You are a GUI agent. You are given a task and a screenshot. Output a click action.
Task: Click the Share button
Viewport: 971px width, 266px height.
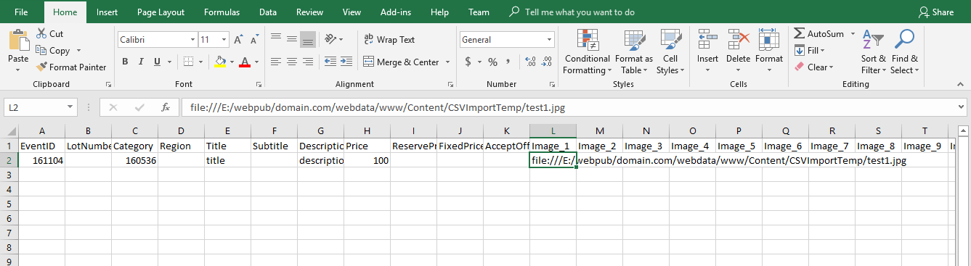936,12
